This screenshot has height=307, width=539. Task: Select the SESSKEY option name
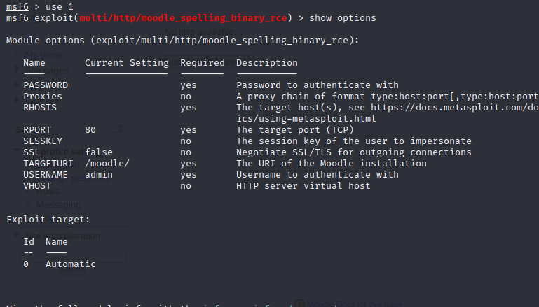click(x=43, y=141)
